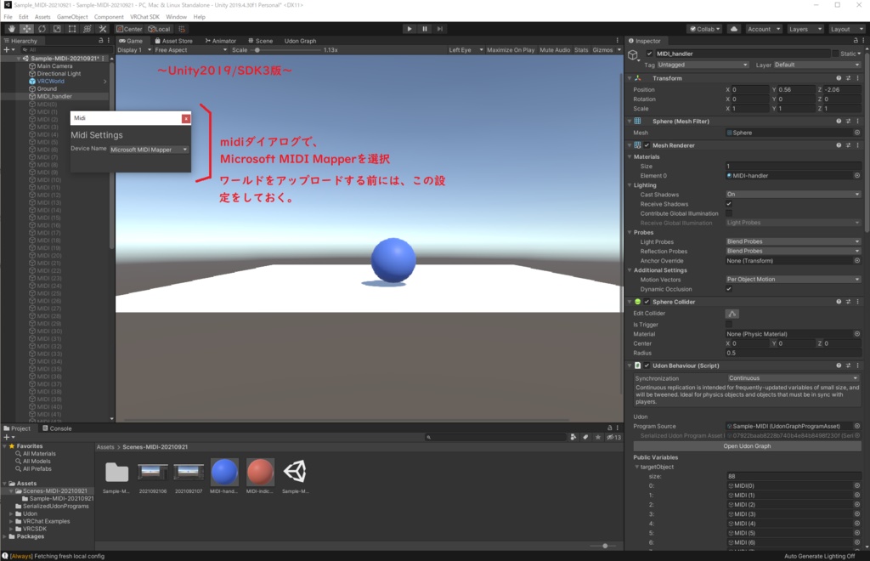Expand VRChat Examples folder
Screen dimensions: 870x561
pos(11,522)
